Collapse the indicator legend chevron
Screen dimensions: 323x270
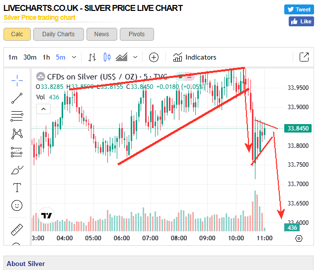click(44, 109)
